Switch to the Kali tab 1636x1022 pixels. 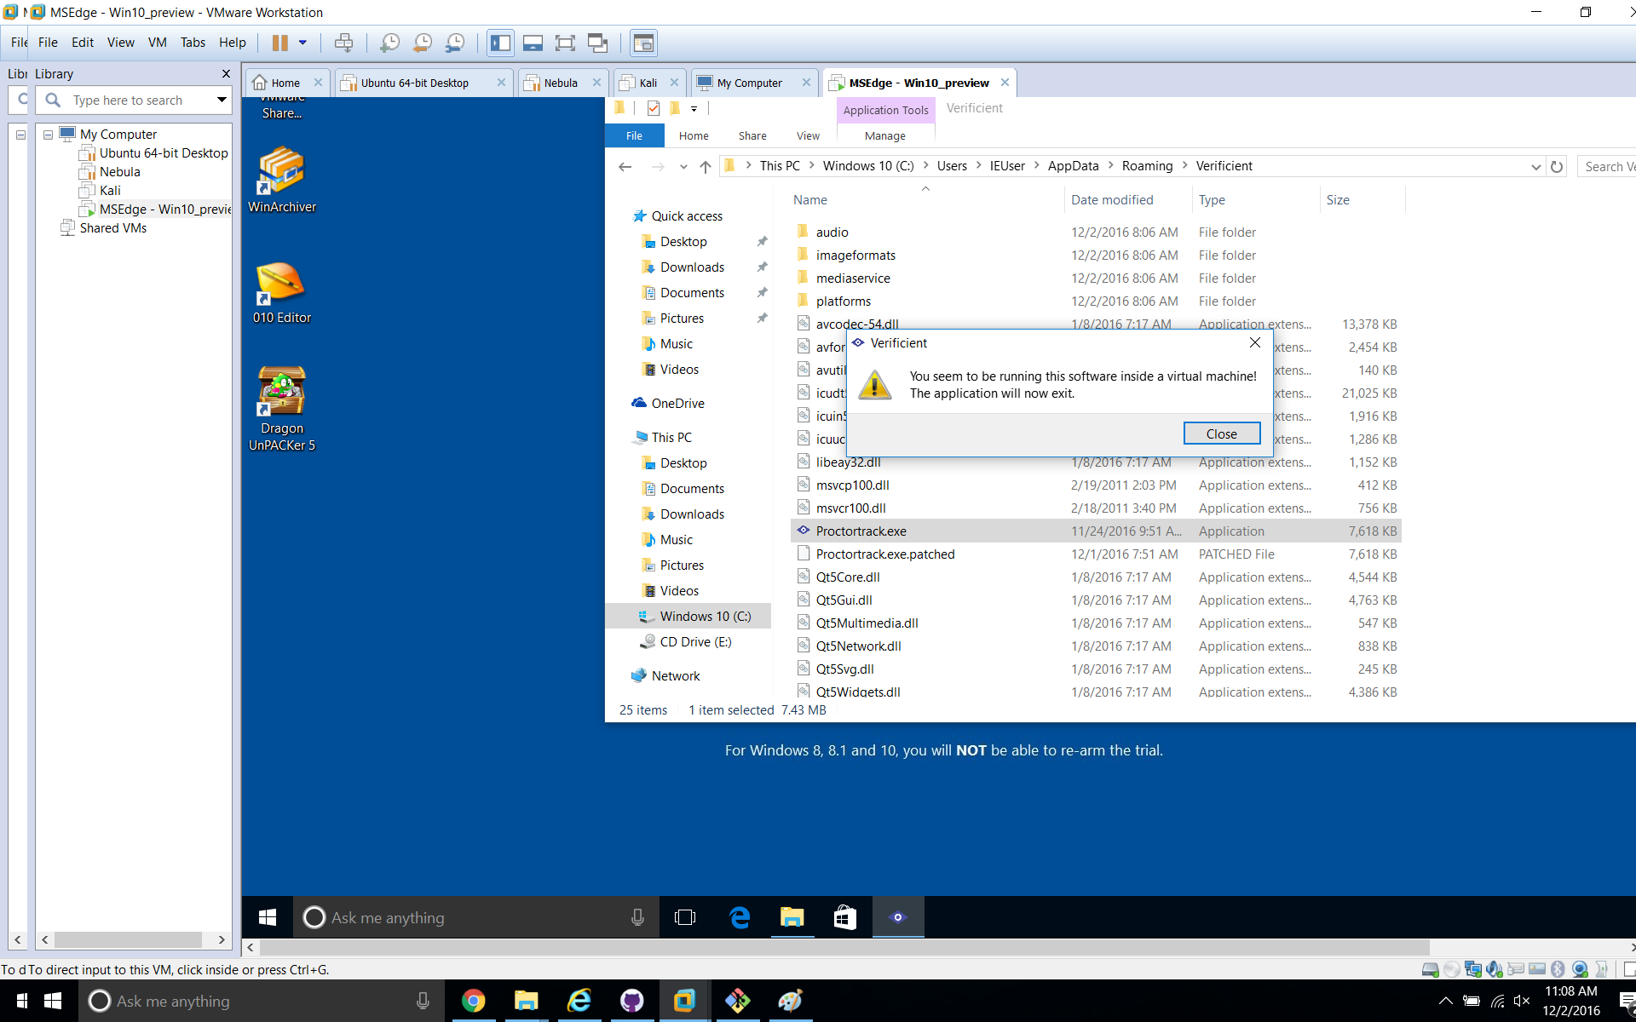[648, 83]
